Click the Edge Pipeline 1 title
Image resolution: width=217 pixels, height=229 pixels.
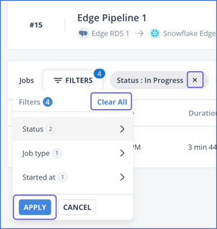click(112, 18)
